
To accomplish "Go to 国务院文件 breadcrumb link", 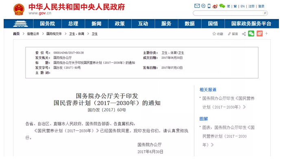I will (x=54, y=34).
